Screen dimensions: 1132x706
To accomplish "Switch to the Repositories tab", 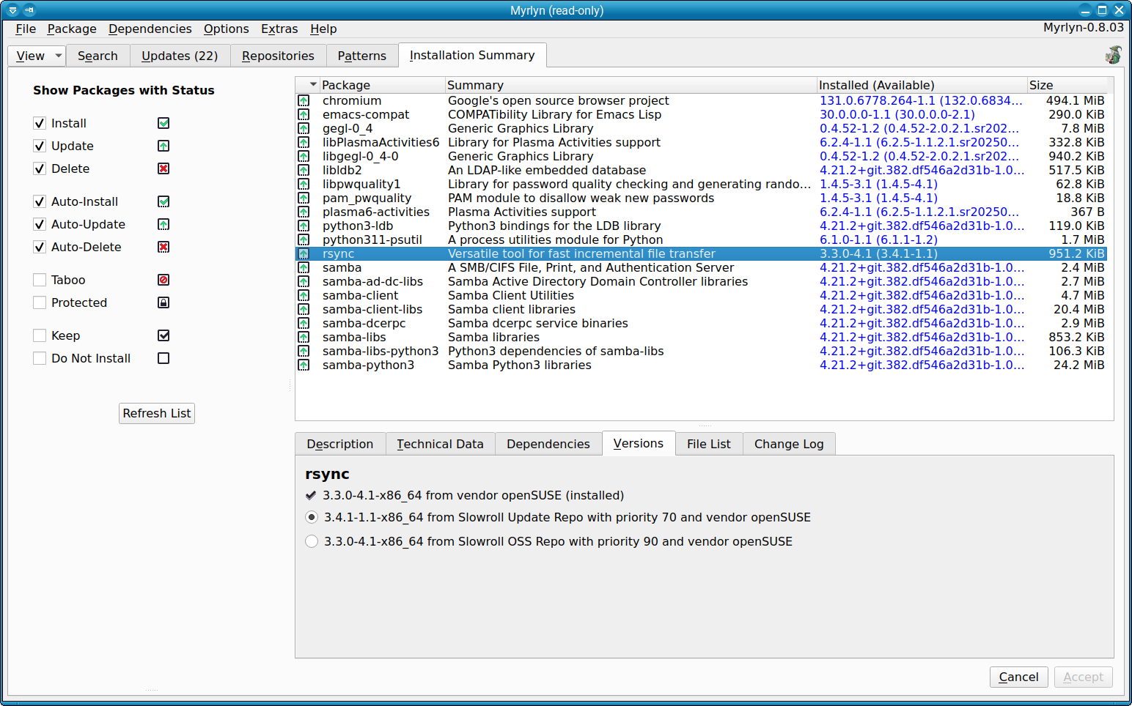I will [x=278, y=56].
